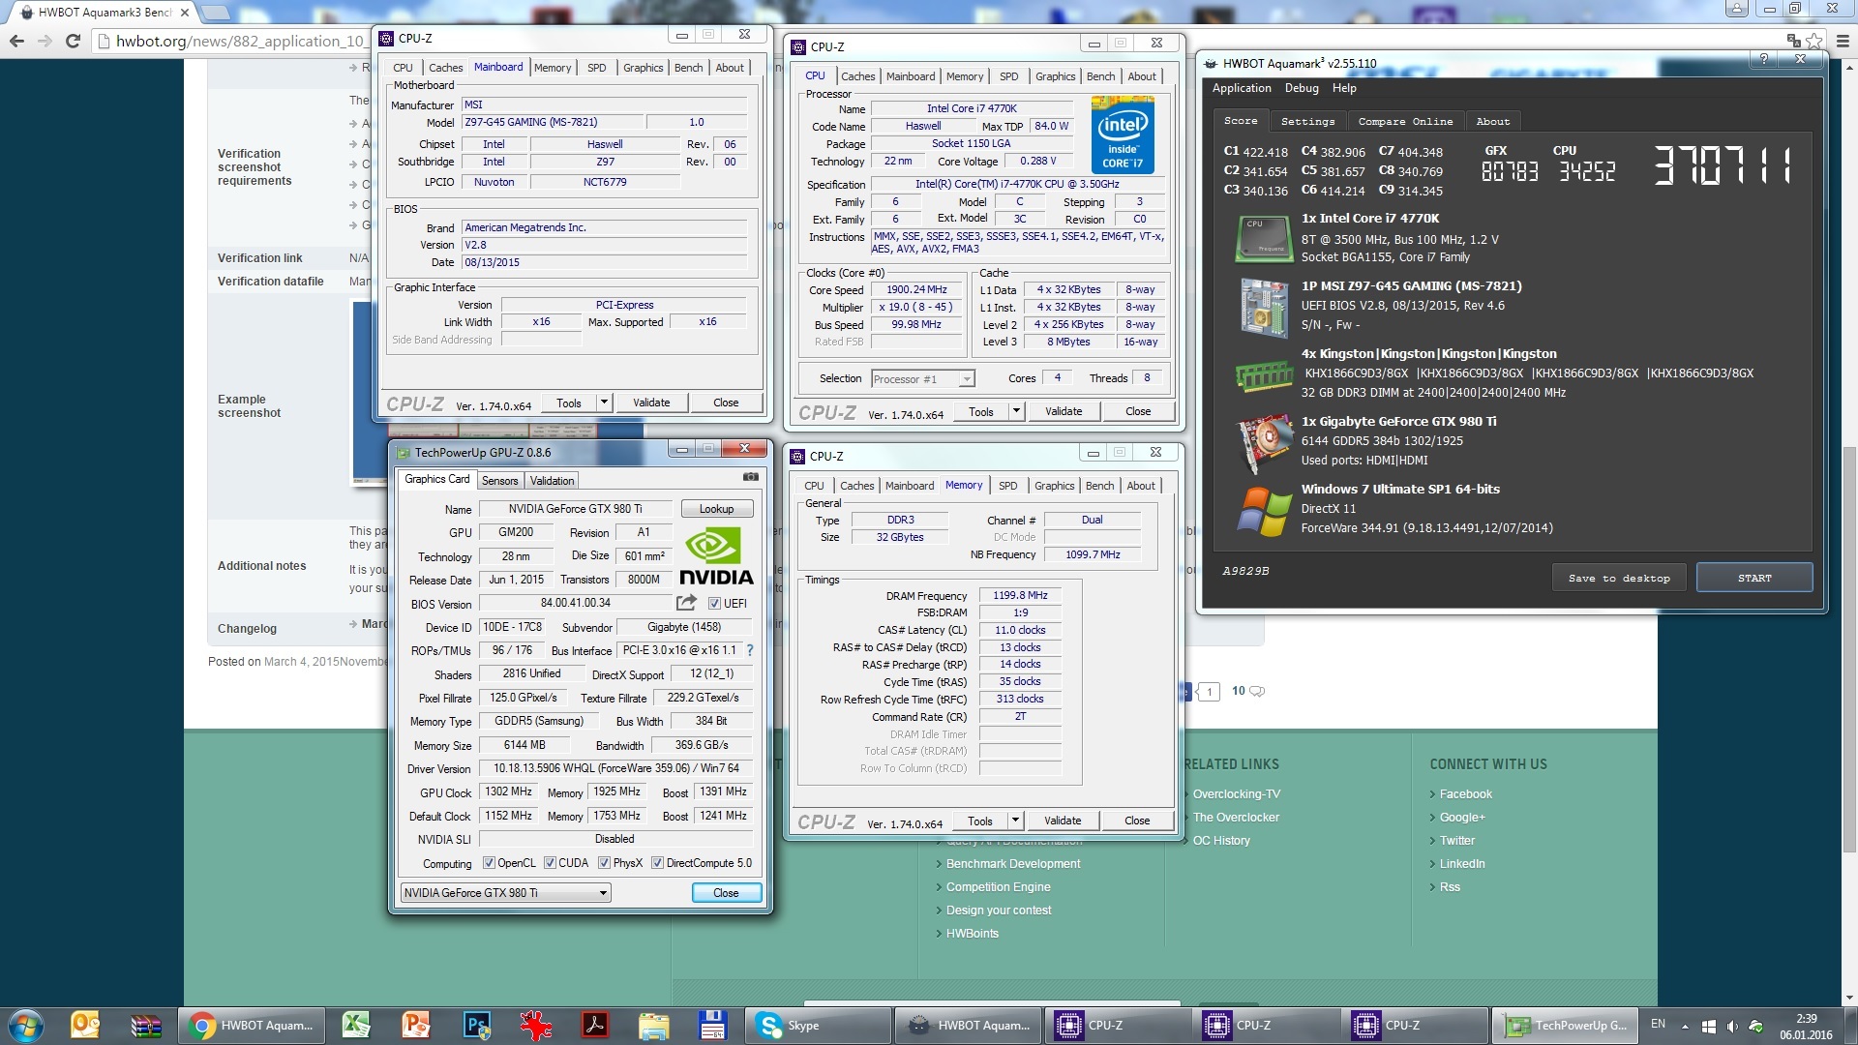
Task: Click the BIOS share/export arrow icon in GPU-Z
Action: 686,603
